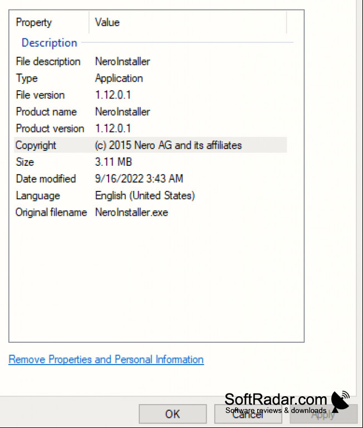This screenshot has width=363, height=428.
Task: Confirm the dialog with the OK button
Action: coord(173,414)
